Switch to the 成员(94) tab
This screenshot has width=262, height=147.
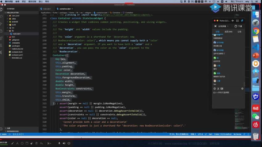pyautogui.click(x=228, y=31)
